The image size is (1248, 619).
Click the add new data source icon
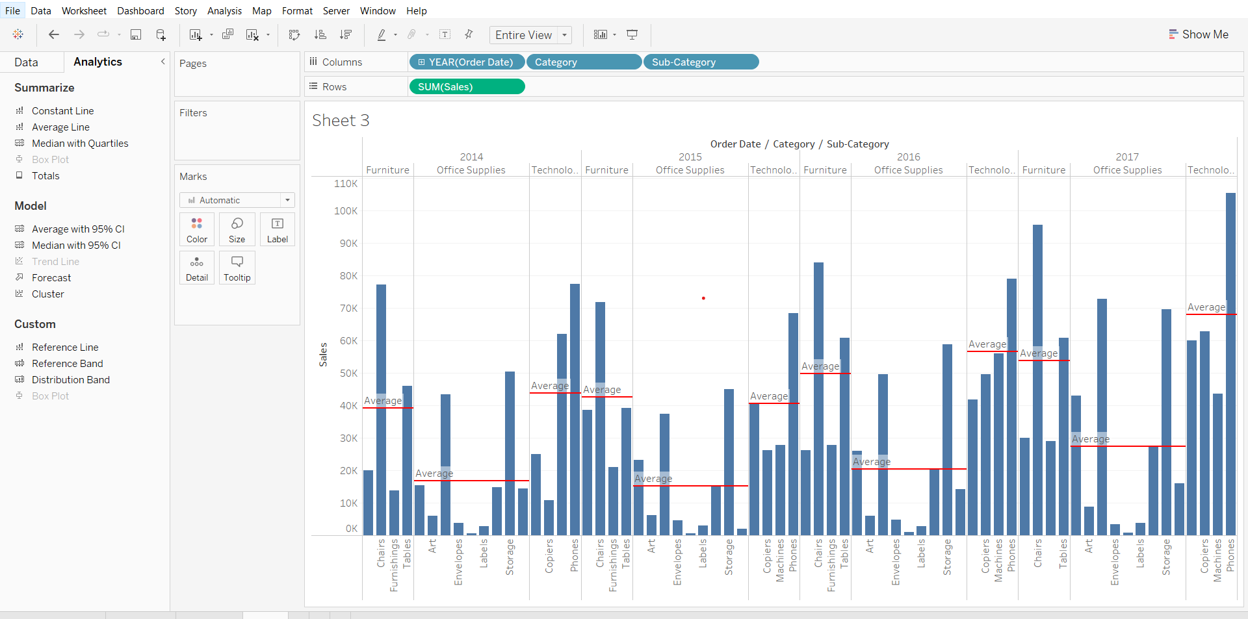coord(161,34)
